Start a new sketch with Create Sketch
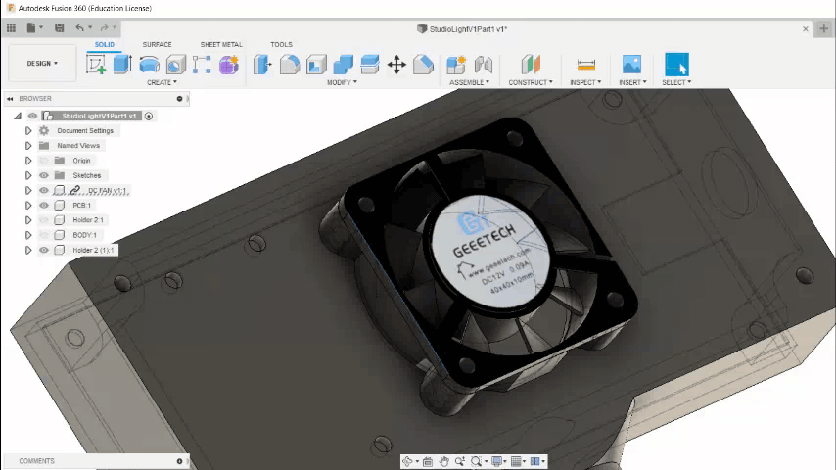Screen dimensions: 836x470 pyautogui.click(x=96, y=65)
